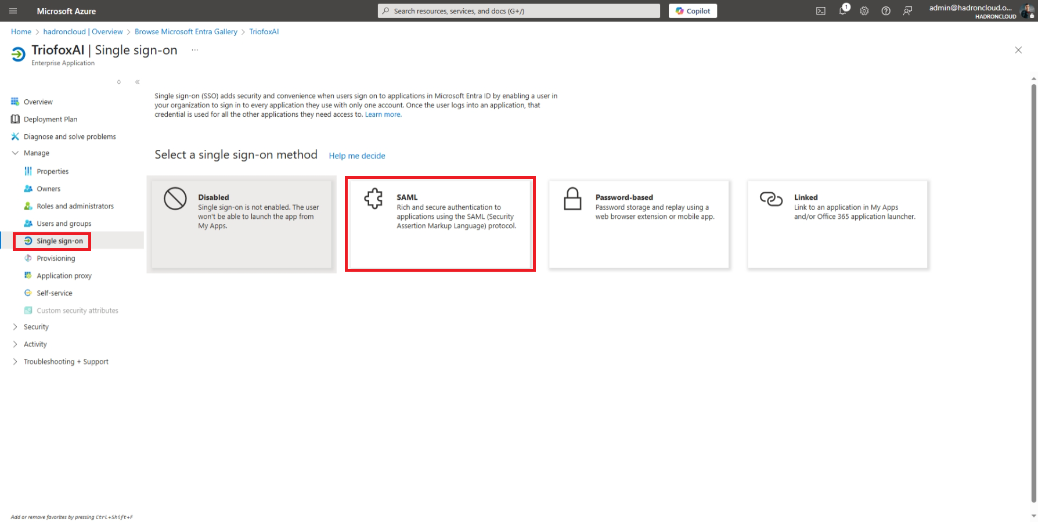This screenshot has width=1038, height=522.
Task: Focus the search resources input field
Action: point(519,11)
